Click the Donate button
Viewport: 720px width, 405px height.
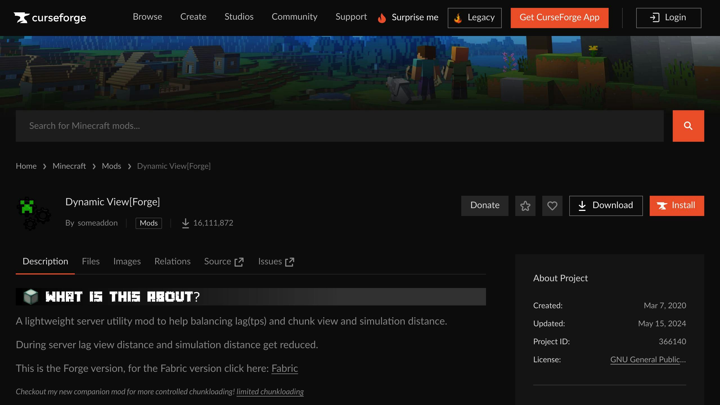(485, 206)
